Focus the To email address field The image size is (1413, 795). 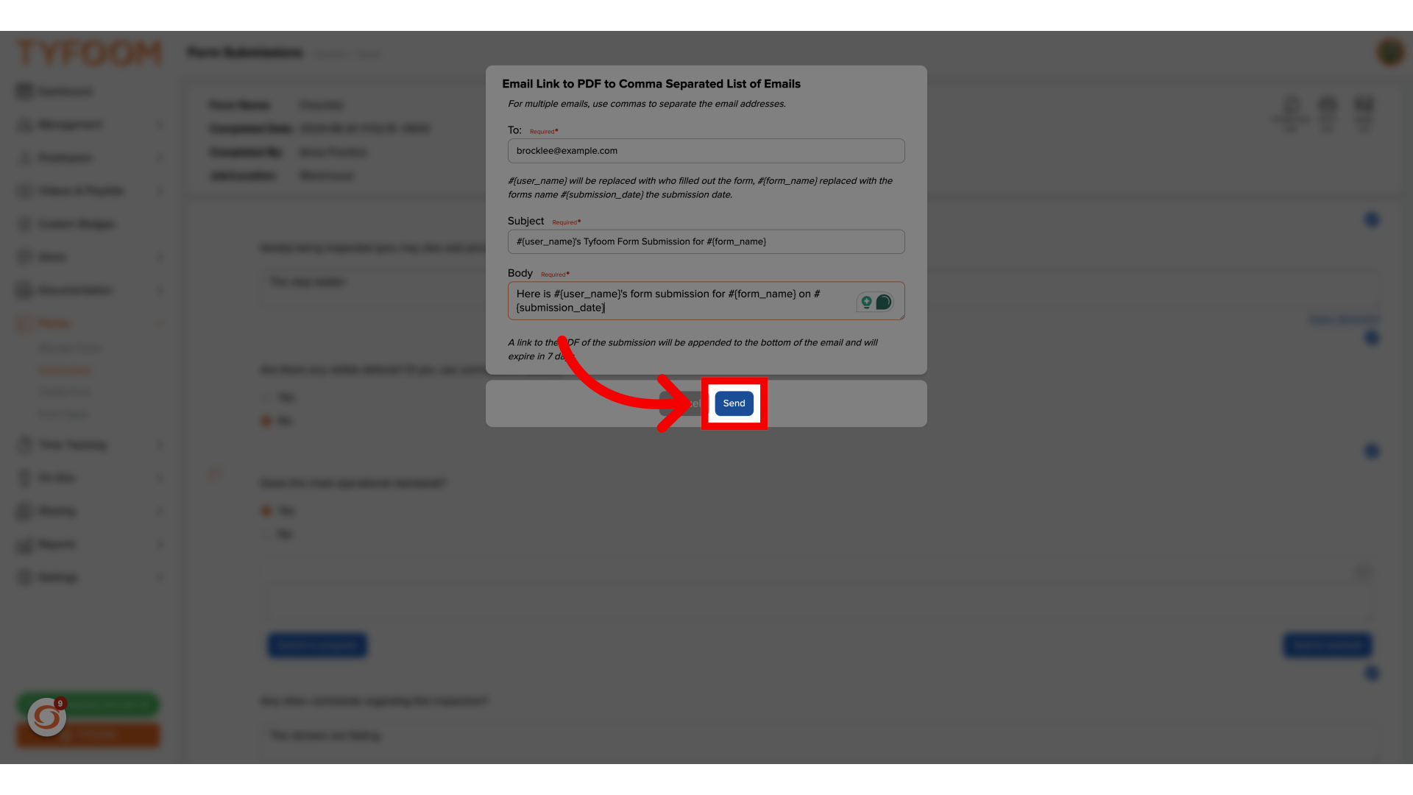[x=706, y=151]
